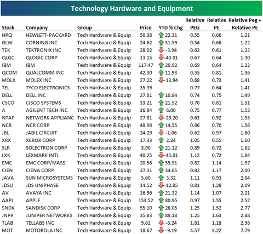
Task: Click the green up arrow for JNPR
Action: (x=161, y=215)
